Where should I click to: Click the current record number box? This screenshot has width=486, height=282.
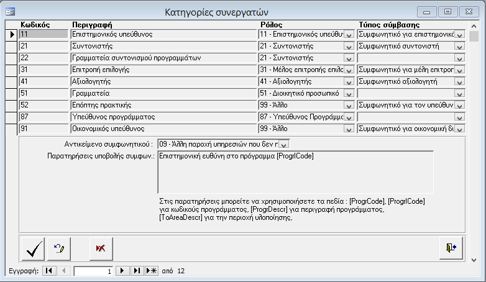(x=93, y=271)
